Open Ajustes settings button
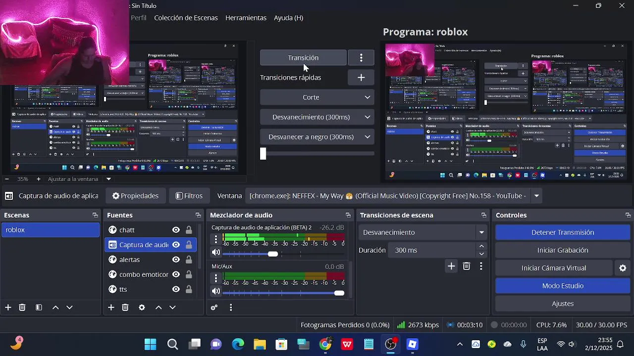The image size is (634, 356). [x=563, y=304]
